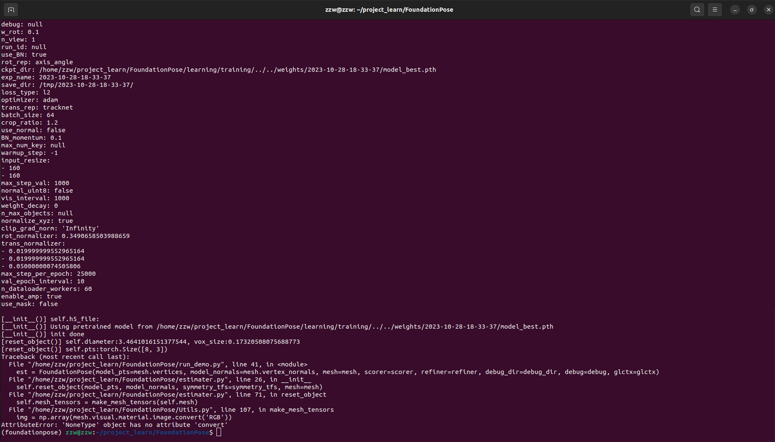Click the save_dir /tmp path line
Viewport: 775px width, 442px height.
pyautogui.click(x=67, y=85)
